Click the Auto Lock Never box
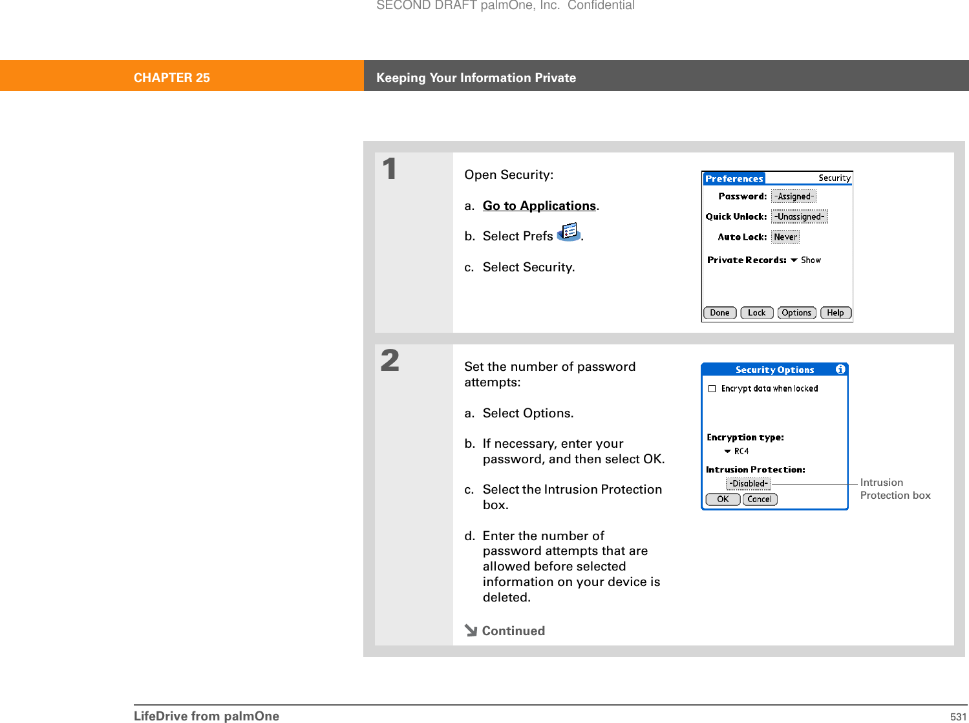 click(x=785, y=237)
